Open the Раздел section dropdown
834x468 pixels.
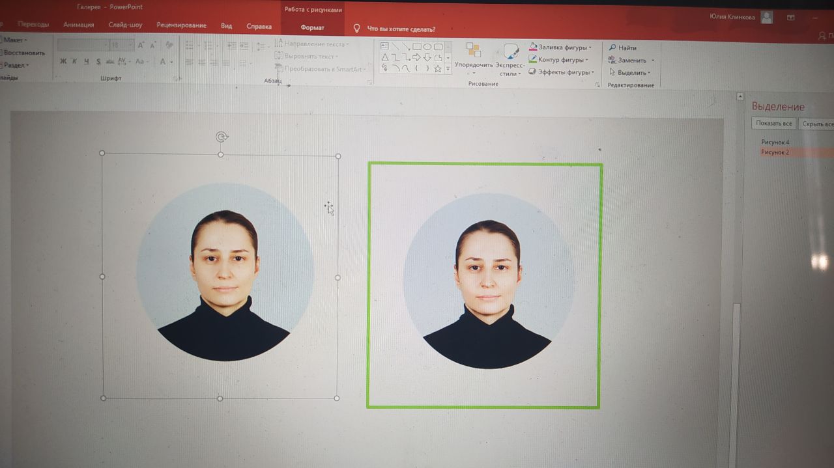tap(15, 65)
